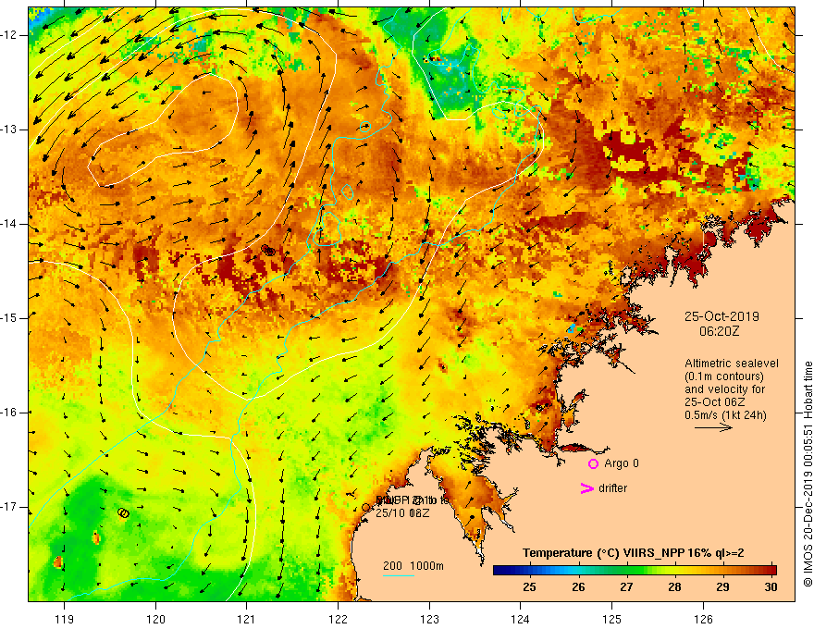The image size is (814, 629).
Task: Click the '25-Oct-2019' date label
Action: point(721,316)
